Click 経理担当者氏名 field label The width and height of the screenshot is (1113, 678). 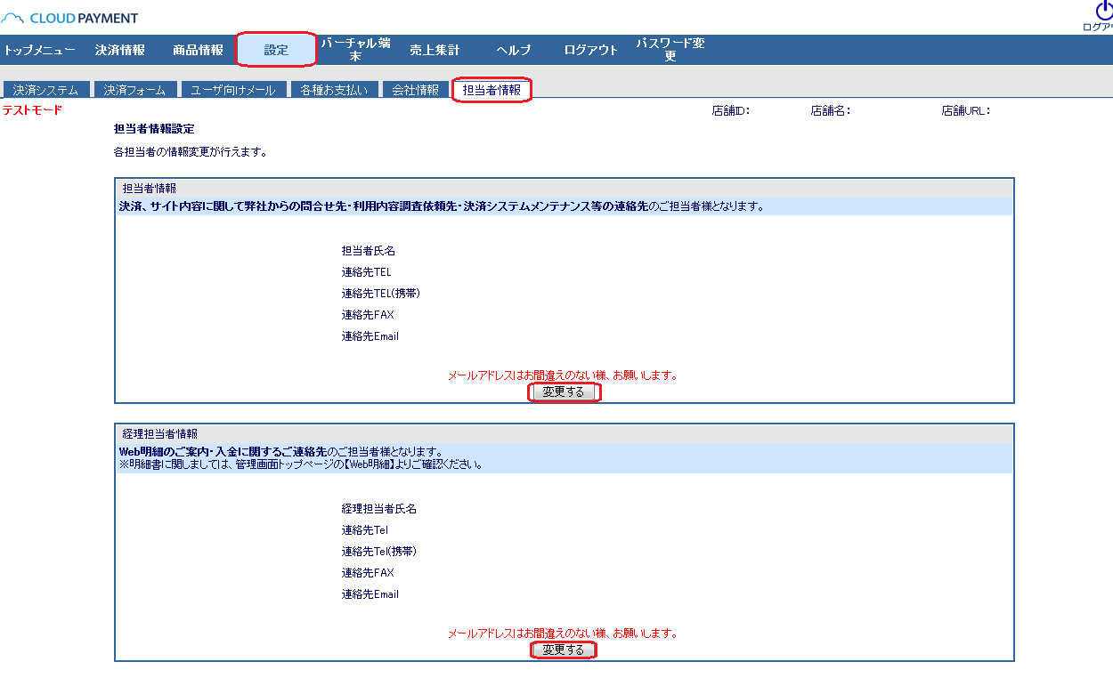[x=379, y=509]
